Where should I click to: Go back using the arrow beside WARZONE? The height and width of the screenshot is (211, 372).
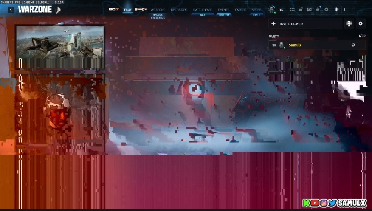pyautogui.click(x=11, y=10)
